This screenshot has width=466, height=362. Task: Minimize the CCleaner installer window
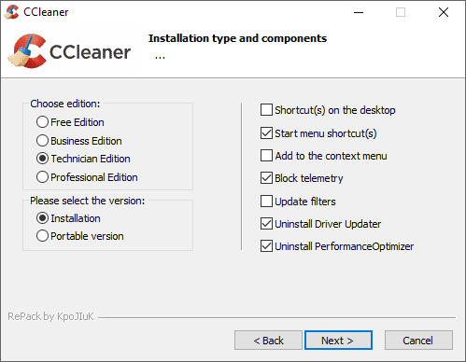coord(359,12)
